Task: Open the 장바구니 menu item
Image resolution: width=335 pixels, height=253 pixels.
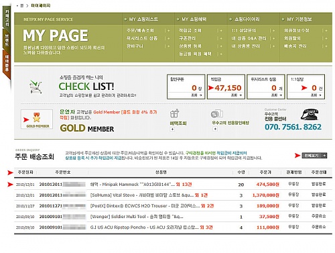Action: (x=135, y=46)
